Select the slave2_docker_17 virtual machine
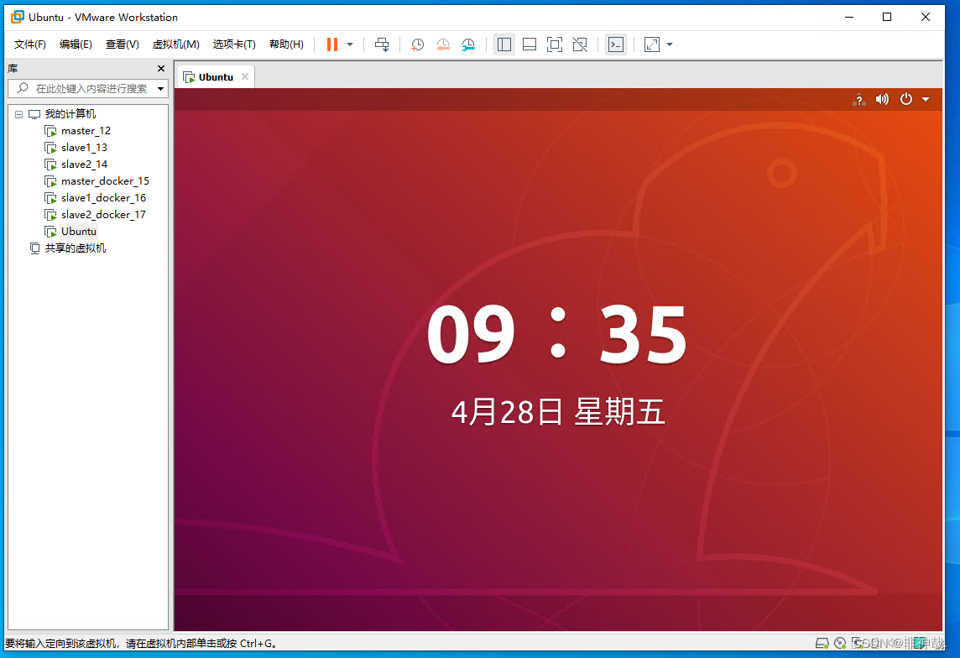The width and height of the screenshot is (960, 658). (x=103, y=215)
